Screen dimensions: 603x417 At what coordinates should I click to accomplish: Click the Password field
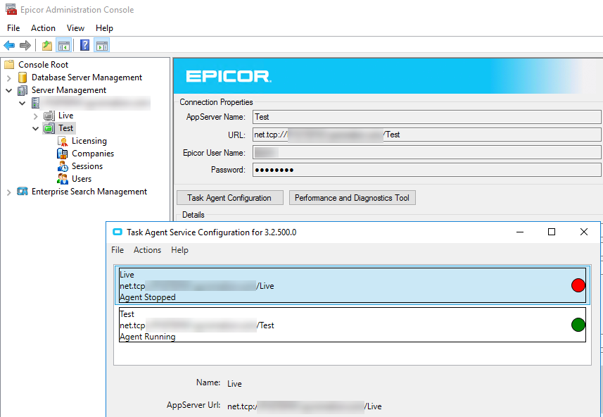tap(427, 170)
